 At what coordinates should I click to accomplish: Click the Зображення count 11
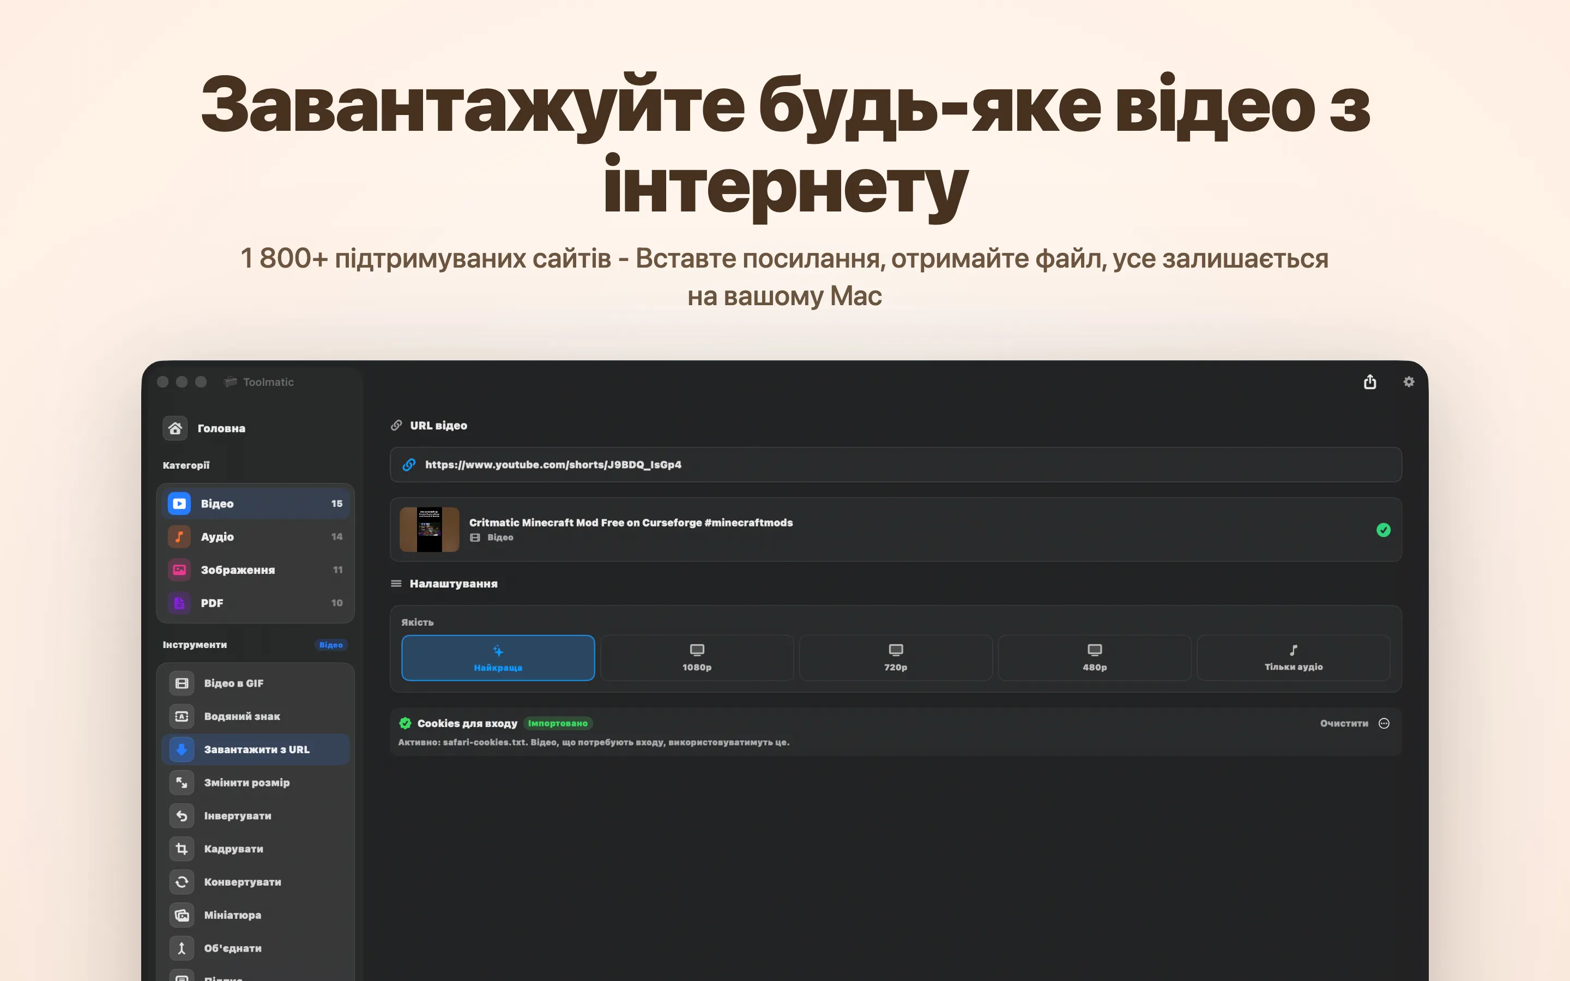click(x=337, y=570)
